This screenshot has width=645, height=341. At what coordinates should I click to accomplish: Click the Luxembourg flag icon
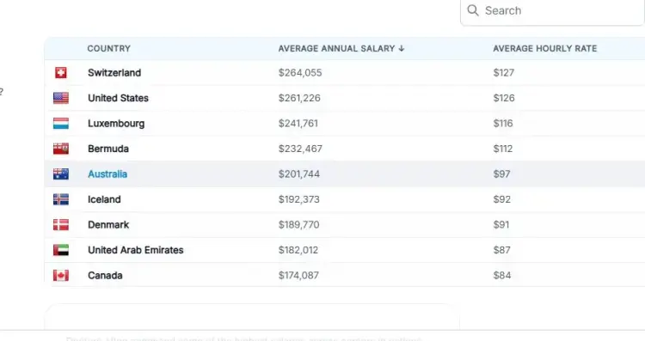click(61, 123)
